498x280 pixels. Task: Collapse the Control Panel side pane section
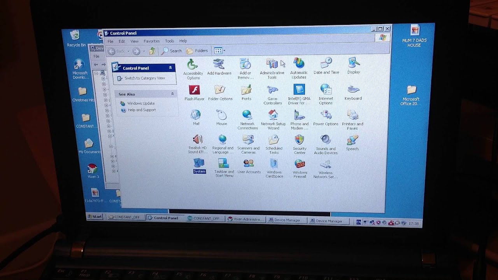(x=170, y=68)
